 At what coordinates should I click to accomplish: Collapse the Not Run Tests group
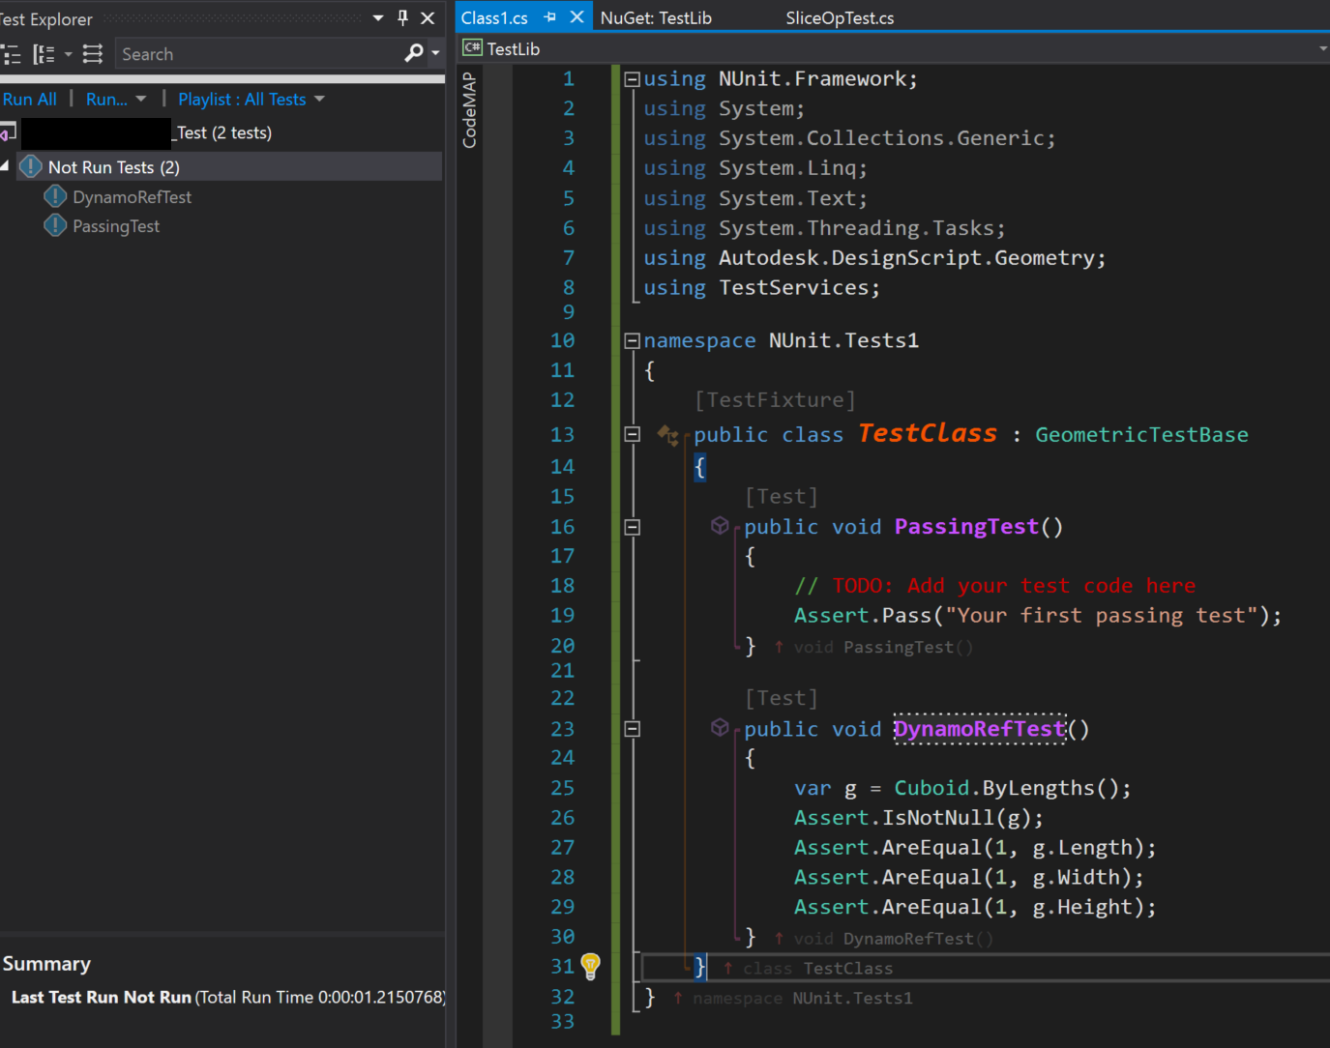pos(5,166)
